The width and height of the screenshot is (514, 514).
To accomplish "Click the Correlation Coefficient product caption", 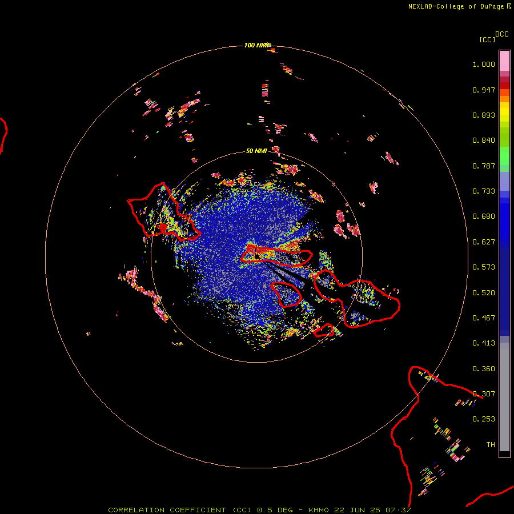I will tap(179, 510).
